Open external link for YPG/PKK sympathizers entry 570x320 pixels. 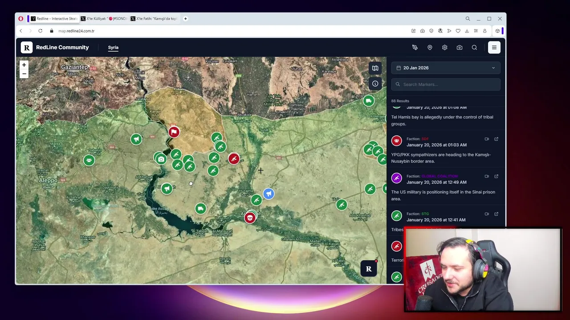[x=496, y=139]
